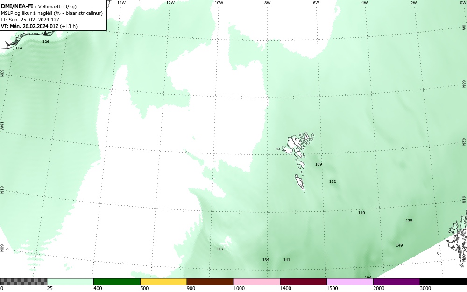
Task: Click the 'Veltimætti (J/kg)' label
Action: point(57,7)
